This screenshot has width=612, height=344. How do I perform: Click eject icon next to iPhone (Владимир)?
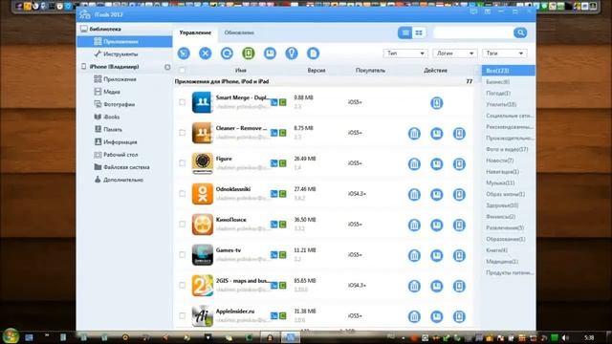(167, 67)
